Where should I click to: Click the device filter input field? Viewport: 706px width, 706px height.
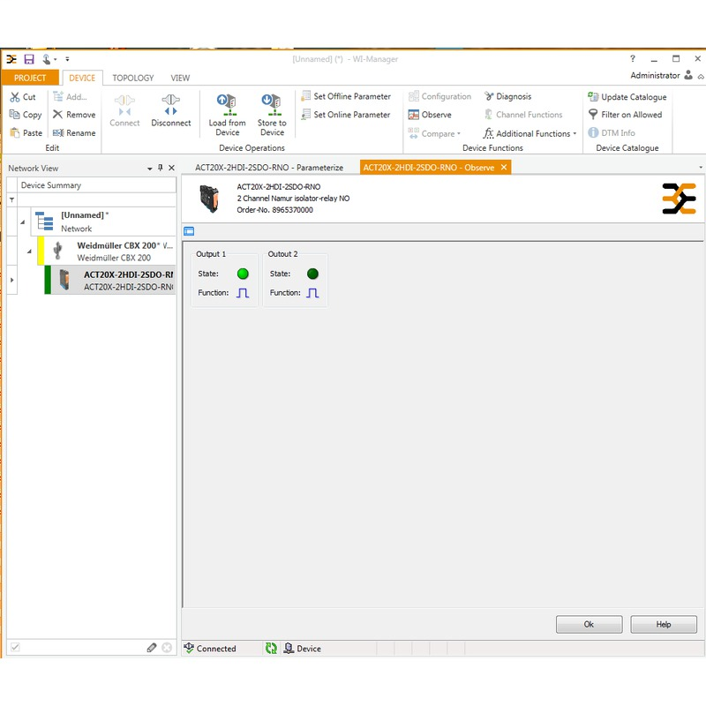tap(96, 200)
